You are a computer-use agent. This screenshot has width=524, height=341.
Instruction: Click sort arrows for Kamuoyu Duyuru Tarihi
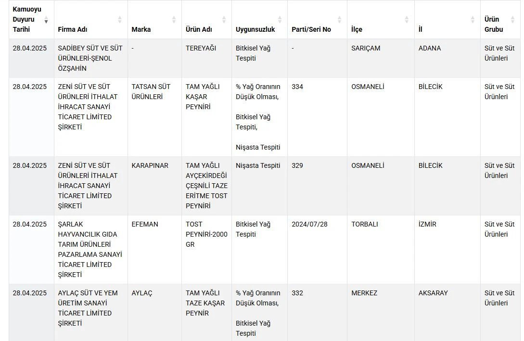46,20
